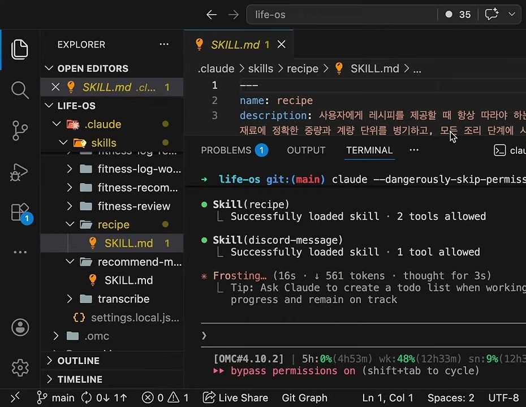Open Explorer views and more actions menu
526x407 pixels.
click(164, 44)
